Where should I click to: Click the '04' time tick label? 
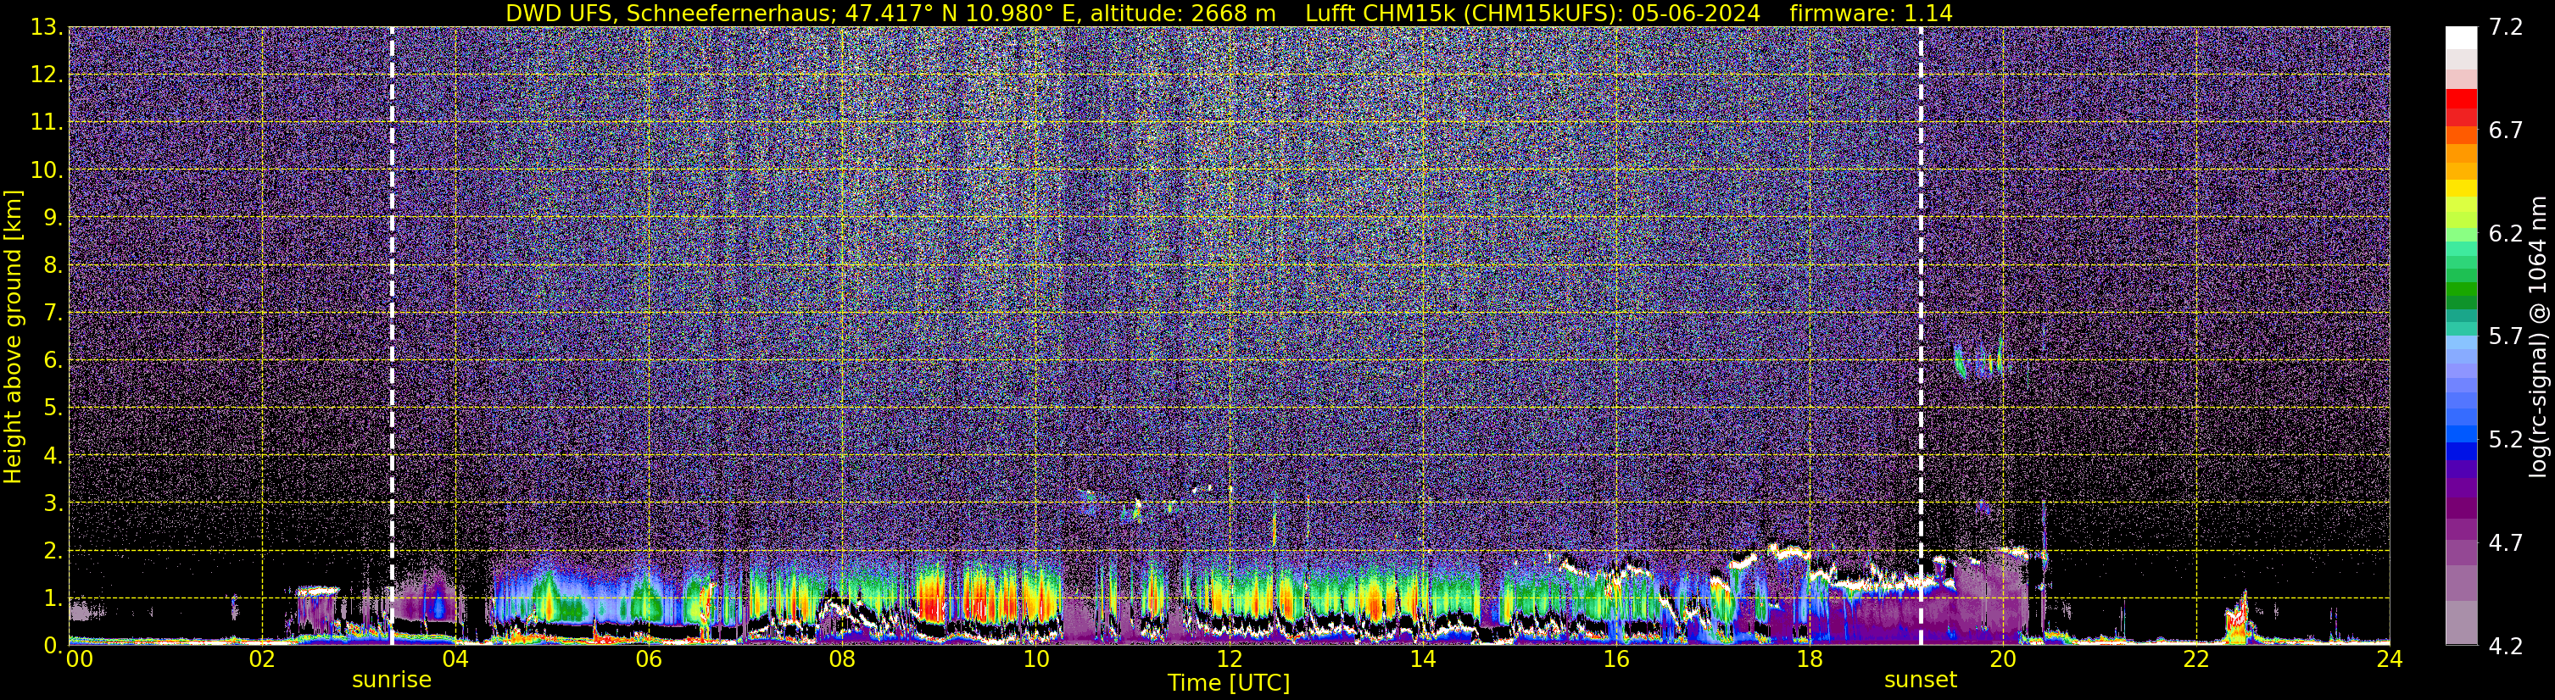coord(455,659)
